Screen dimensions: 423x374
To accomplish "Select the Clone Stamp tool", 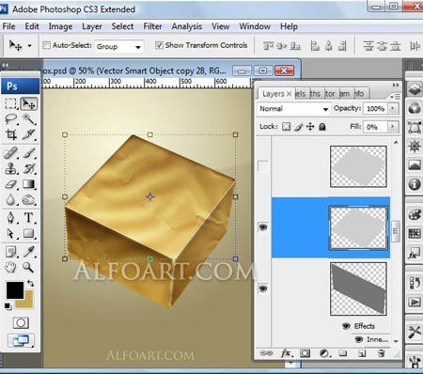I will pyautogui.click(x=10, y=169).
